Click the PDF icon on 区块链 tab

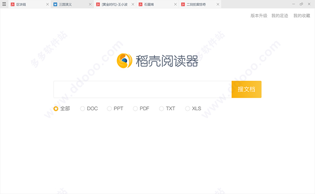coord(13,4)
